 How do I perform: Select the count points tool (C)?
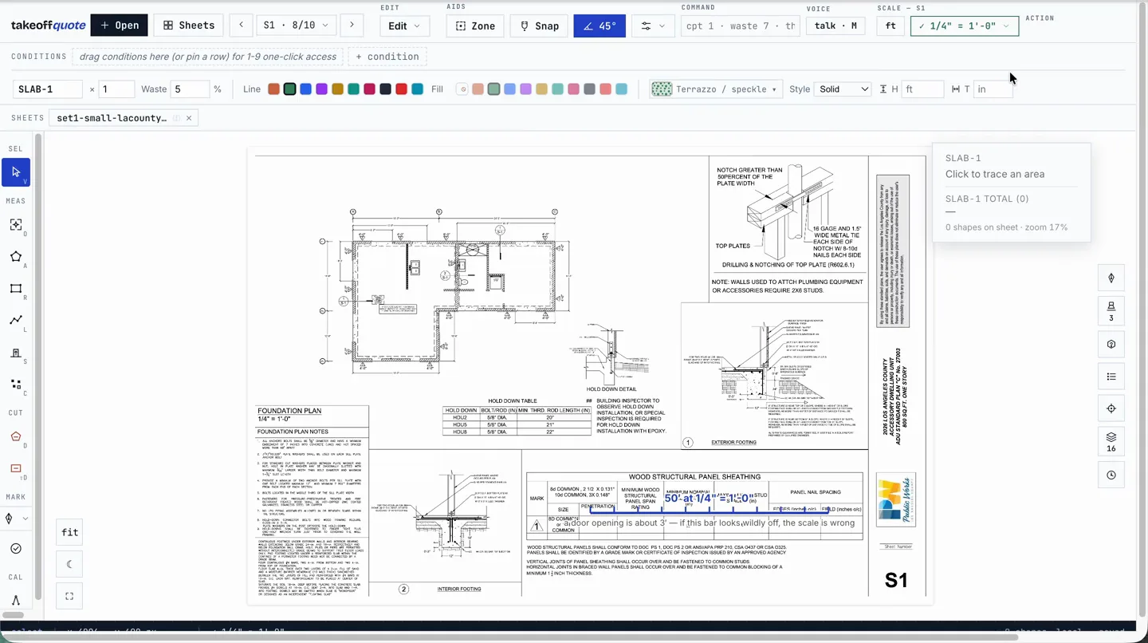[16, 385]
